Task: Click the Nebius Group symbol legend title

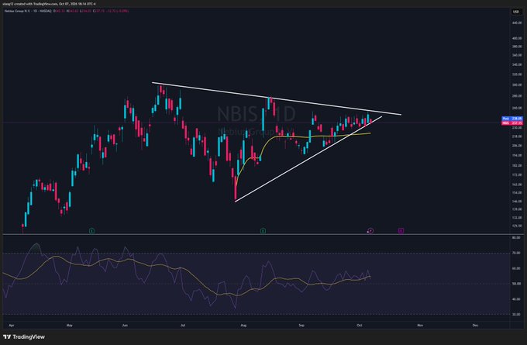Action: tap(28, 11)
